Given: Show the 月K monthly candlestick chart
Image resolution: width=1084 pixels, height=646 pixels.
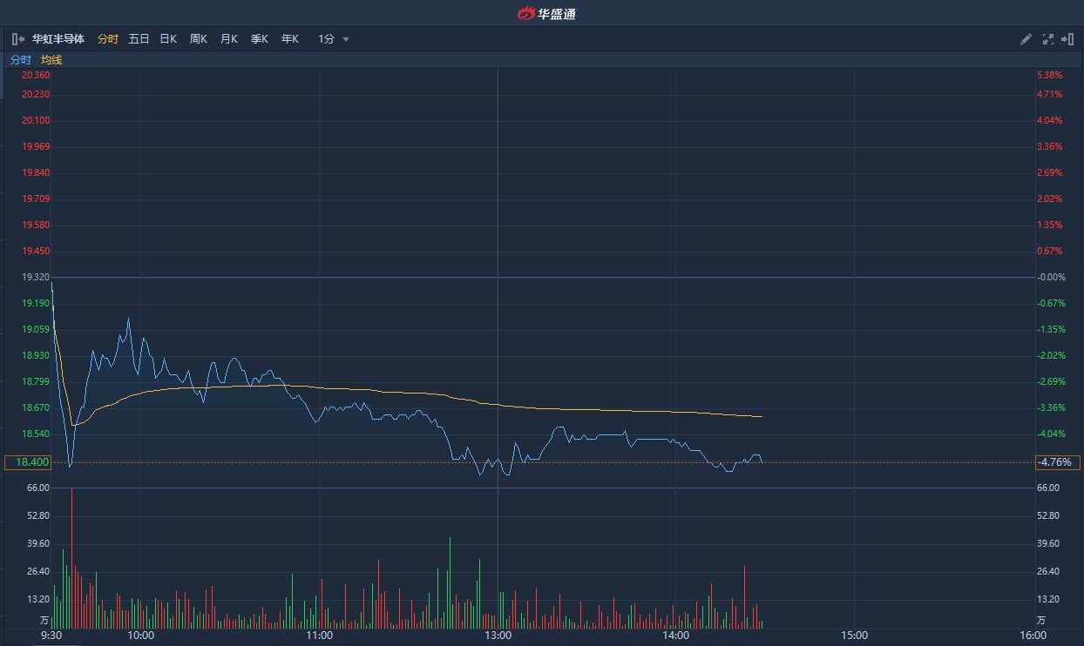Looking at the screenshot, I should 229,39.
